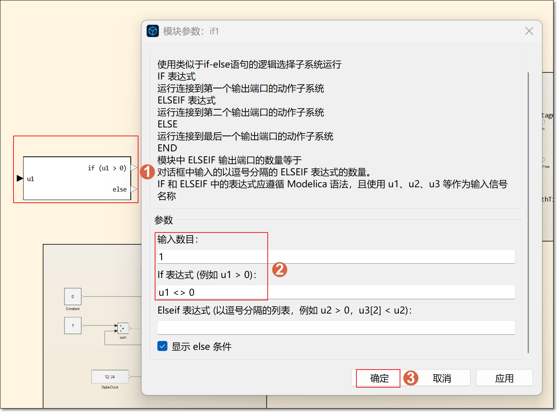Select the Constant block showing 0
The height and width of the screenshot is (412, 557).
[x=73, y=297]
